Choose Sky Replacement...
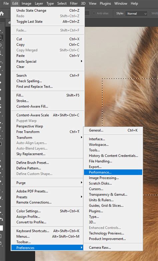 coord(48,154)
